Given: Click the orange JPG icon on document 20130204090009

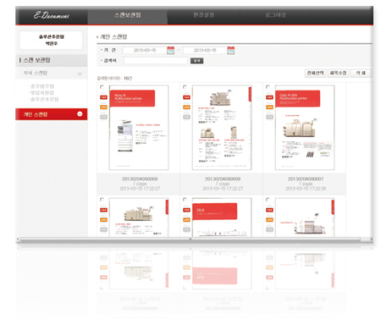Looking at the screenshot, I should (103, 107).
